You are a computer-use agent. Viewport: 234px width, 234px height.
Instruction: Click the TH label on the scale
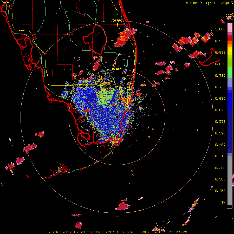coord(223,203)
